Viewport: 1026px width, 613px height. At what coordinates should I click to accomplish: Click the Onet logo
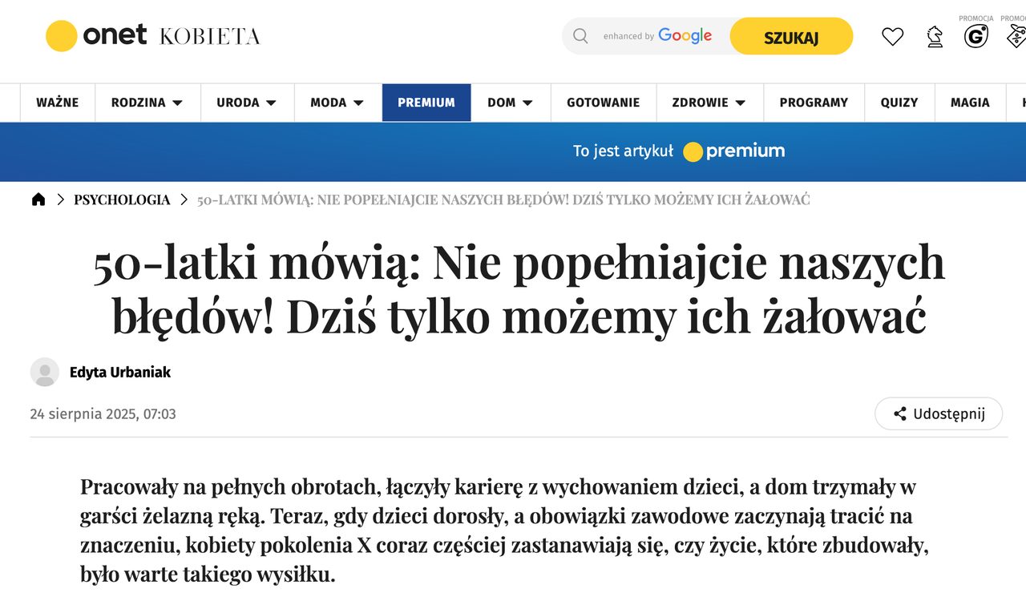pos(96,35)
